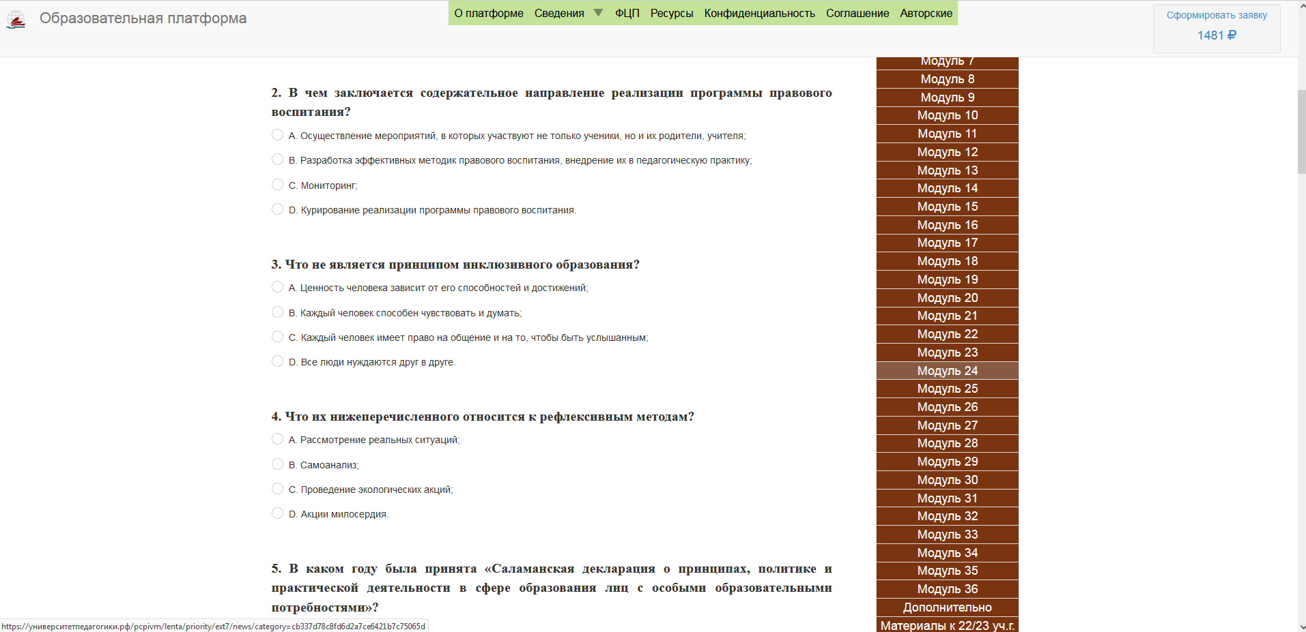Open Модуль 10 in the sidebar
Screen dimensions: 1306x632
tap(947, 115)
